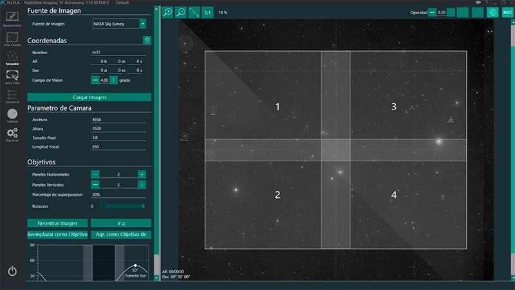Edit the Nombre field containing m31
This screenshot has height=290, width=515.
(118, 52)
